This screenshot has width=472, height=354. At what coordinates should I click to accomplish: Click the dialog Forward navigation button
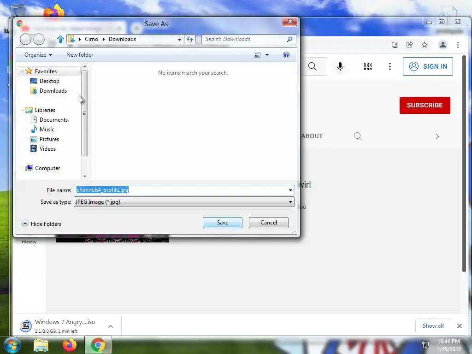(x=39, y=39)
